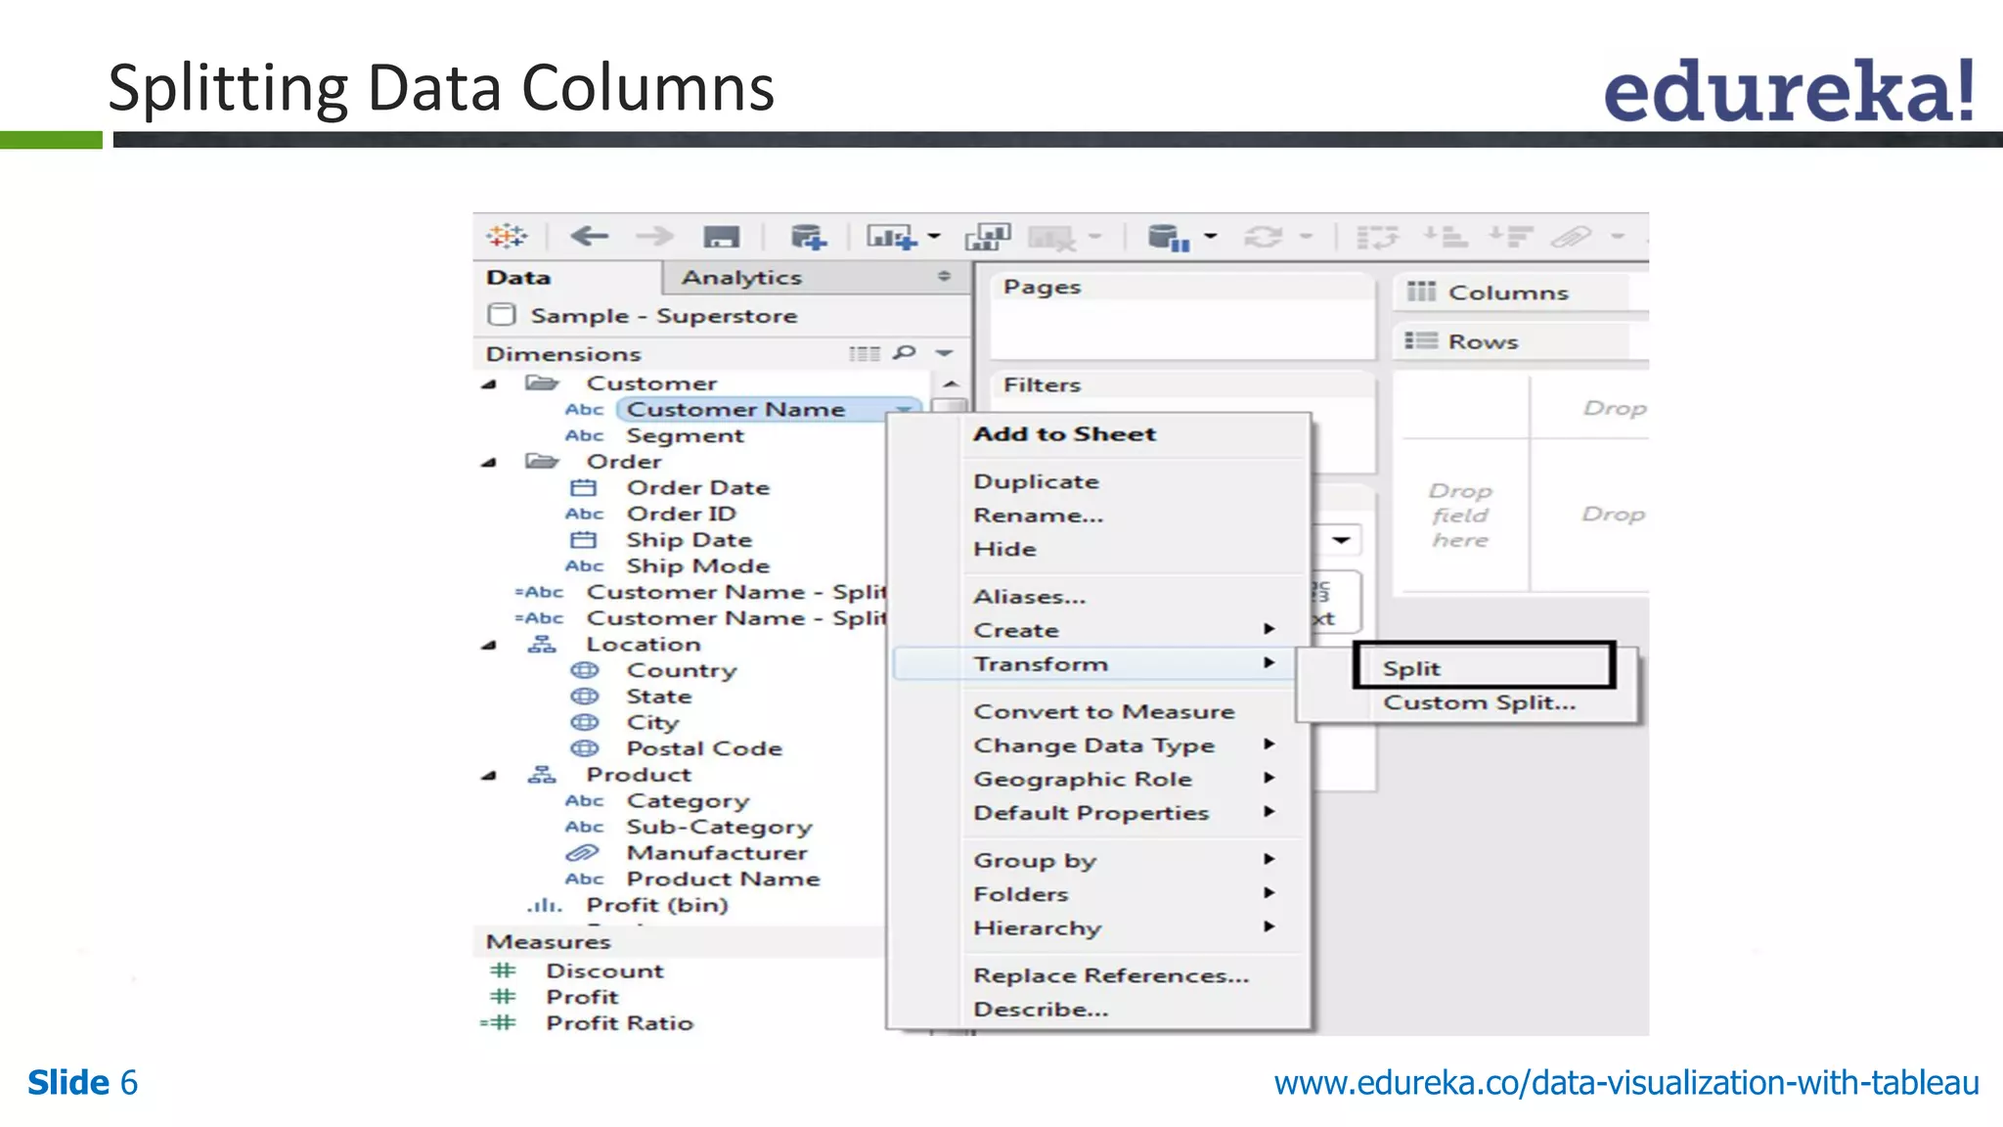Click the Tableau start page logo icon
This screenshot has height=1127, width=2003.
[x=507, y=236]
